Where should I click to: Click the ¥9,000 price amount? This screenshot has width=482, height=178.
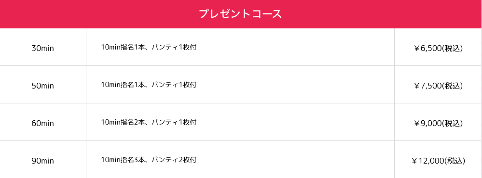pyautogui.click(x=427, y=124)
